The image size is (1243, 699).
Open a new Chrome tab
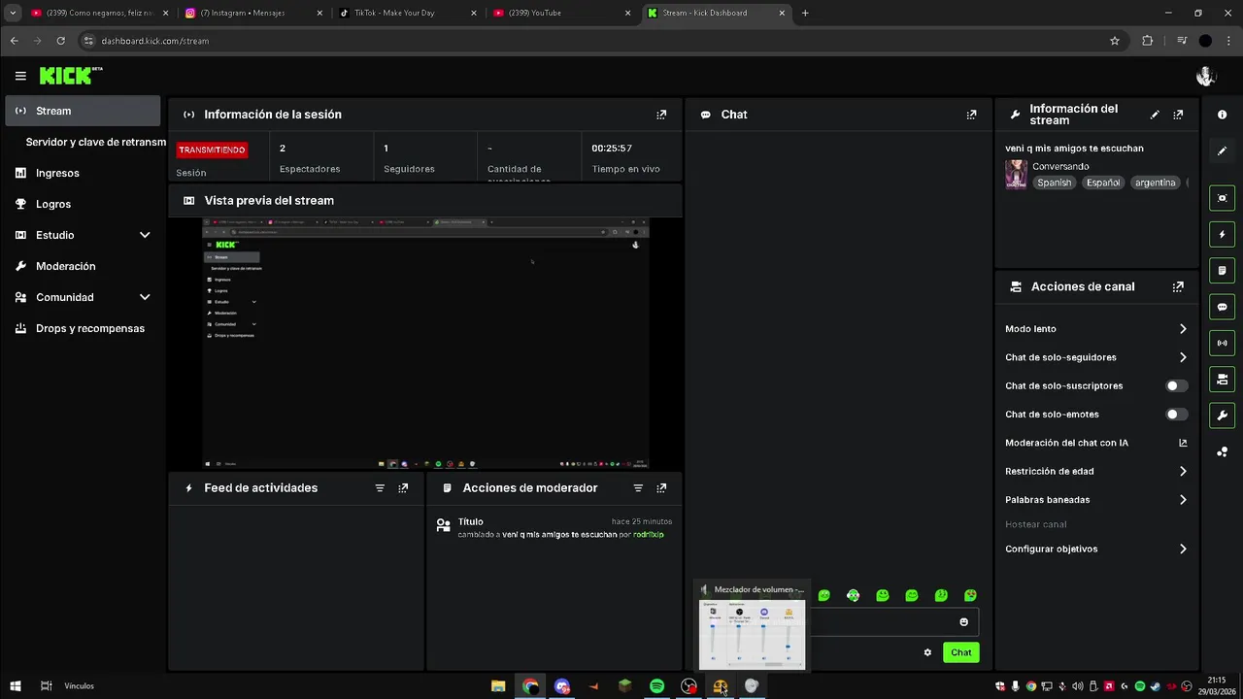(x=805, y=13)
